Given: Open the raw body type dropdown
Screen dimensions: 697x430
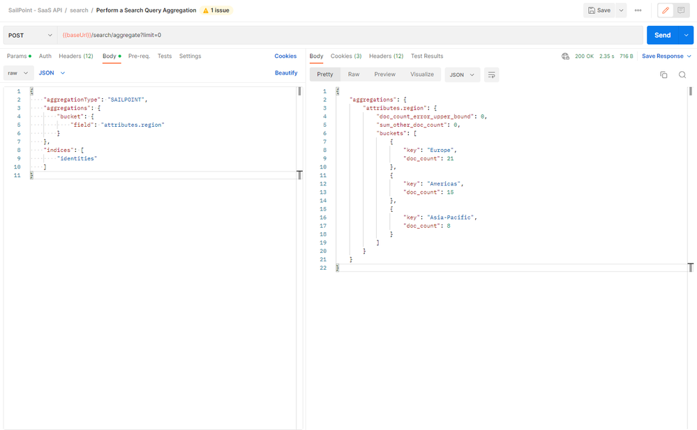Looking at the screenshot, I should click(18, 72).
